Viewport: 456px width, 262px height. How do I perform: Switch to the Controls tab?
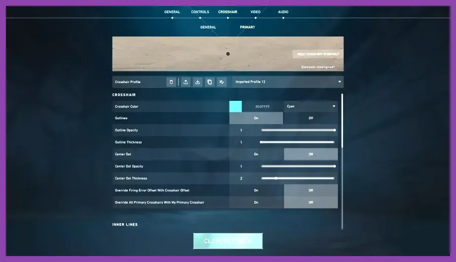[200, 12]
